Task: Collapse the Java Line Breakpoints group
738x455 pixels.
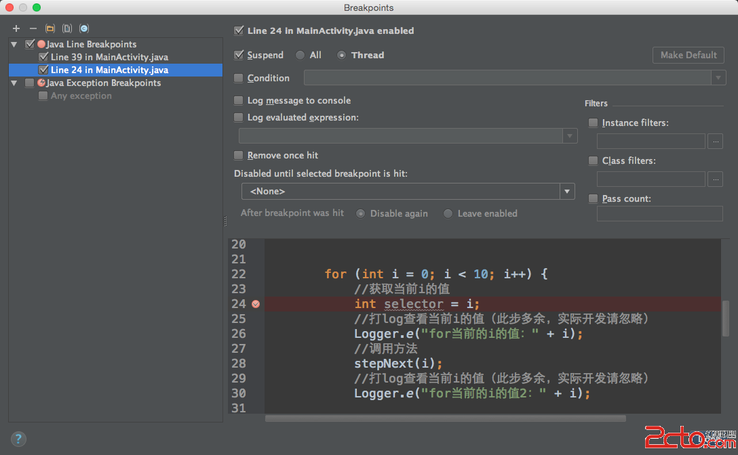Action: [14, 44]
